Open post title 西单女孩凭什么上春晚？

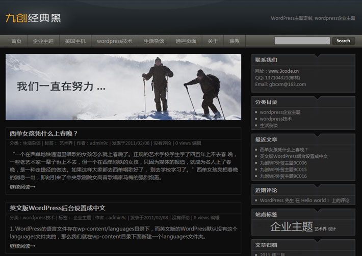(x=44, y=133)
